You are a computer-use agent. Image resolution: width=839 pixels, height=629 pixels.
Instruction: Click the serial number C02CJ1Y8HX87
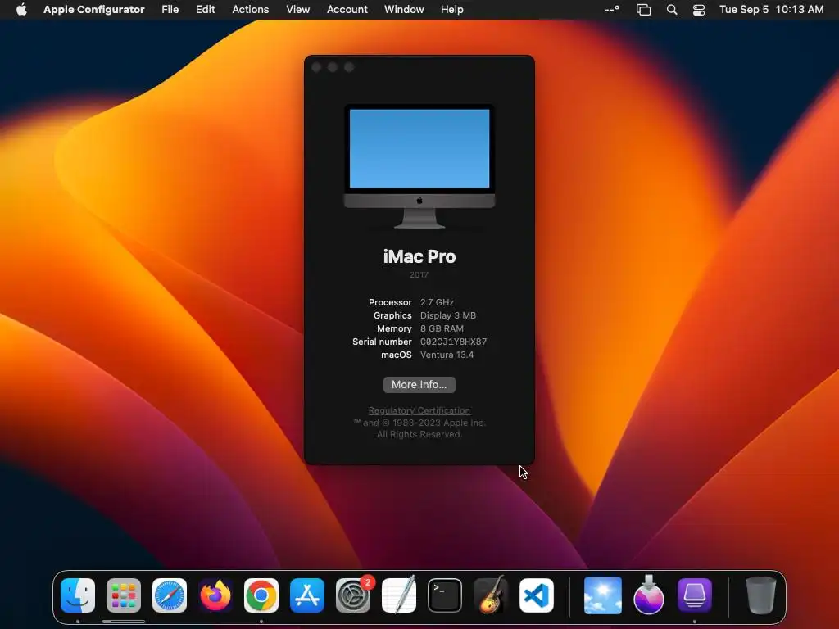453,342
